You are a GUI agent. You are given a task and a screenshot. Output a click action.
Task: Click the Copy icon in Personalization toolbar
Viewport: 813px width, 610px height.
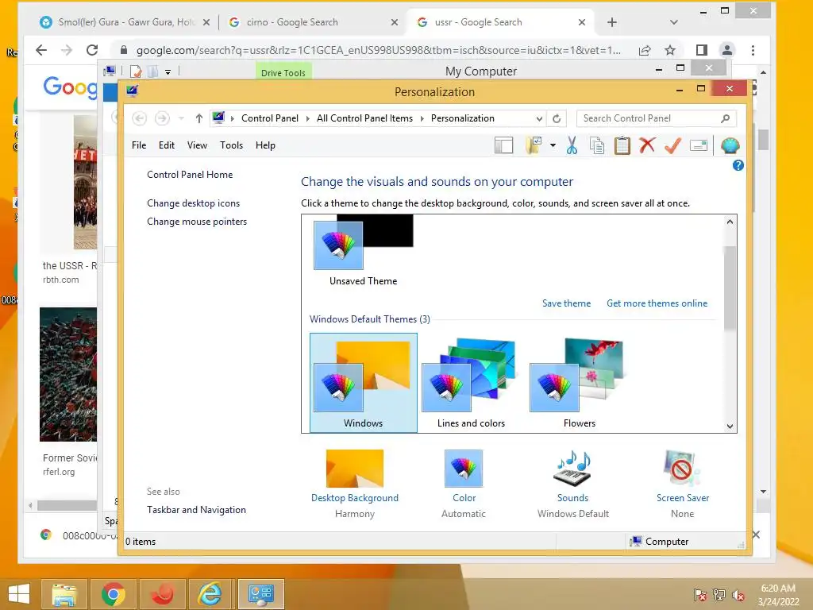tap(597, 146)
